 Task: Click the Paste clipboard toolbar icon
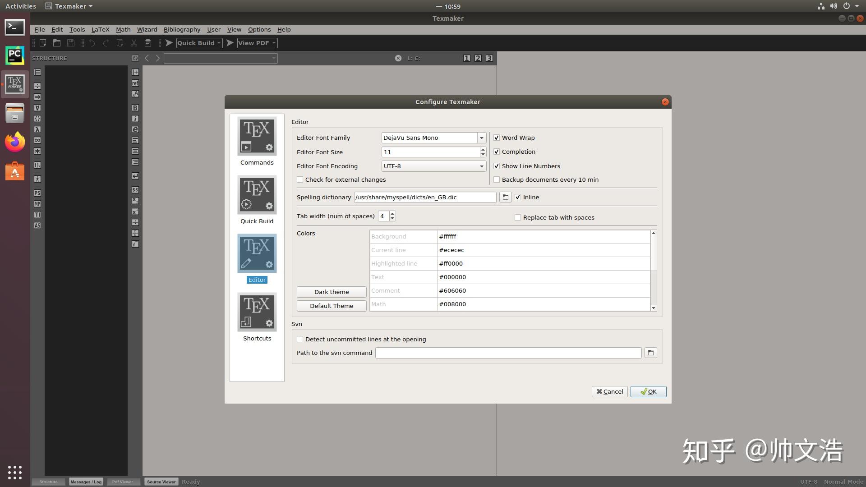147,43
